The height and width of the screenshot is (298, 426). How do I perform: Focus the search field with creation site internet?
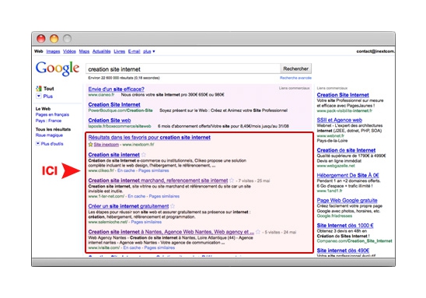183,69
